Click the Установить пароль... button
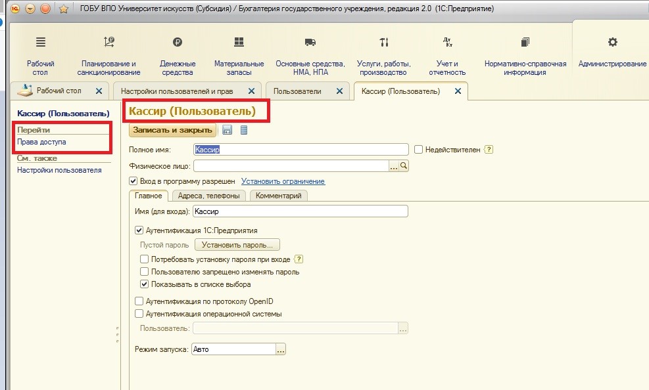The height and width of the screenshot is (390, 649). tap(237, 245)
